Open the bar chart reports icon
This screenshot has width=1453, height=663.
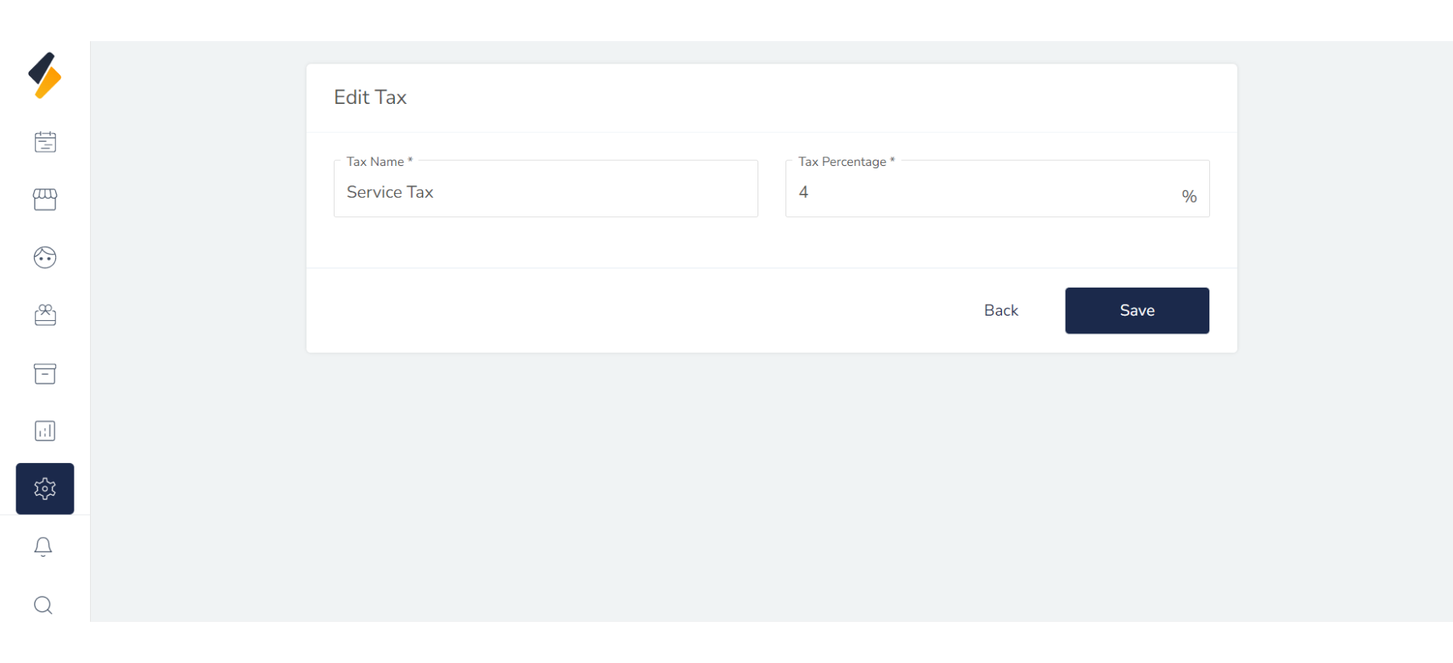tap(45, 431)
